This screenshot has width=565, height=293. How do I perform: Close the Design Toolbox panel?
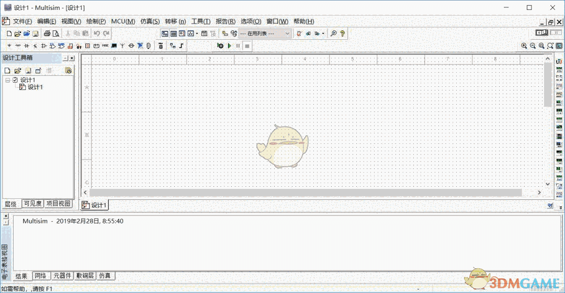(x=72, y=58)
